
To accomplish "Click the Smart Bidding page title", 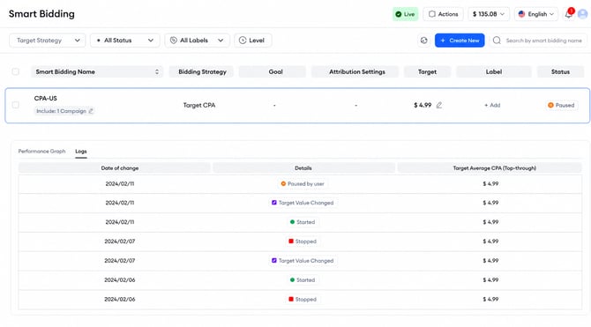I will pos(41,14).
